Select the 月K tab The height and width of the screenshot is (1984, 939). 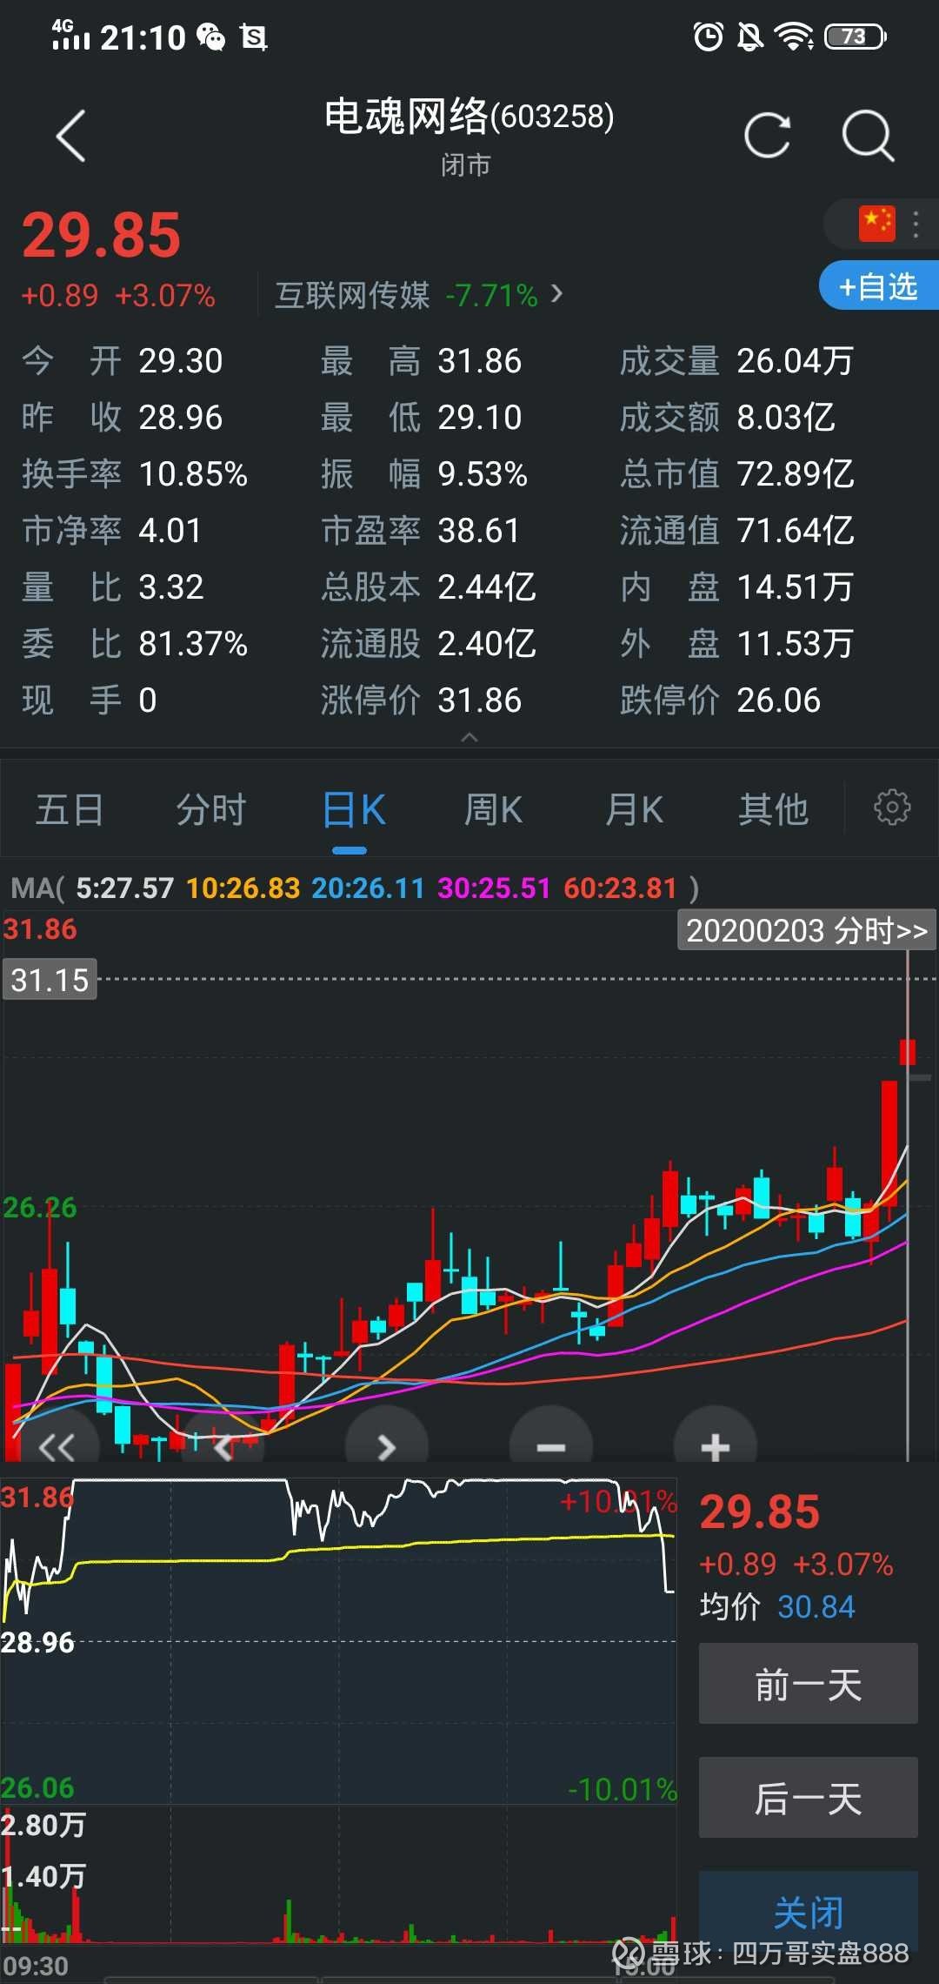[634, 809]
